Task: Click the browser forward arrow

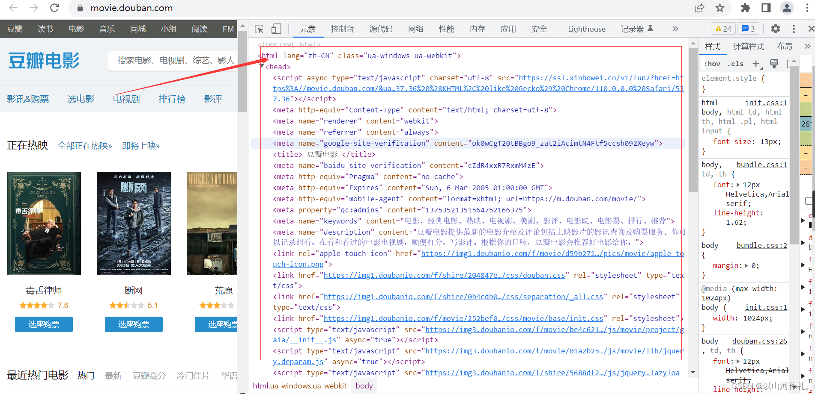Action: click(x=34, y=8)
